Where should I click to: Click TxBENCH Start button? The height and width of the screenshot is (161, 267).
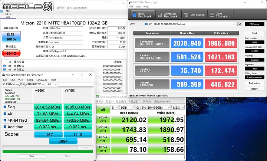[x=254, y=33]
